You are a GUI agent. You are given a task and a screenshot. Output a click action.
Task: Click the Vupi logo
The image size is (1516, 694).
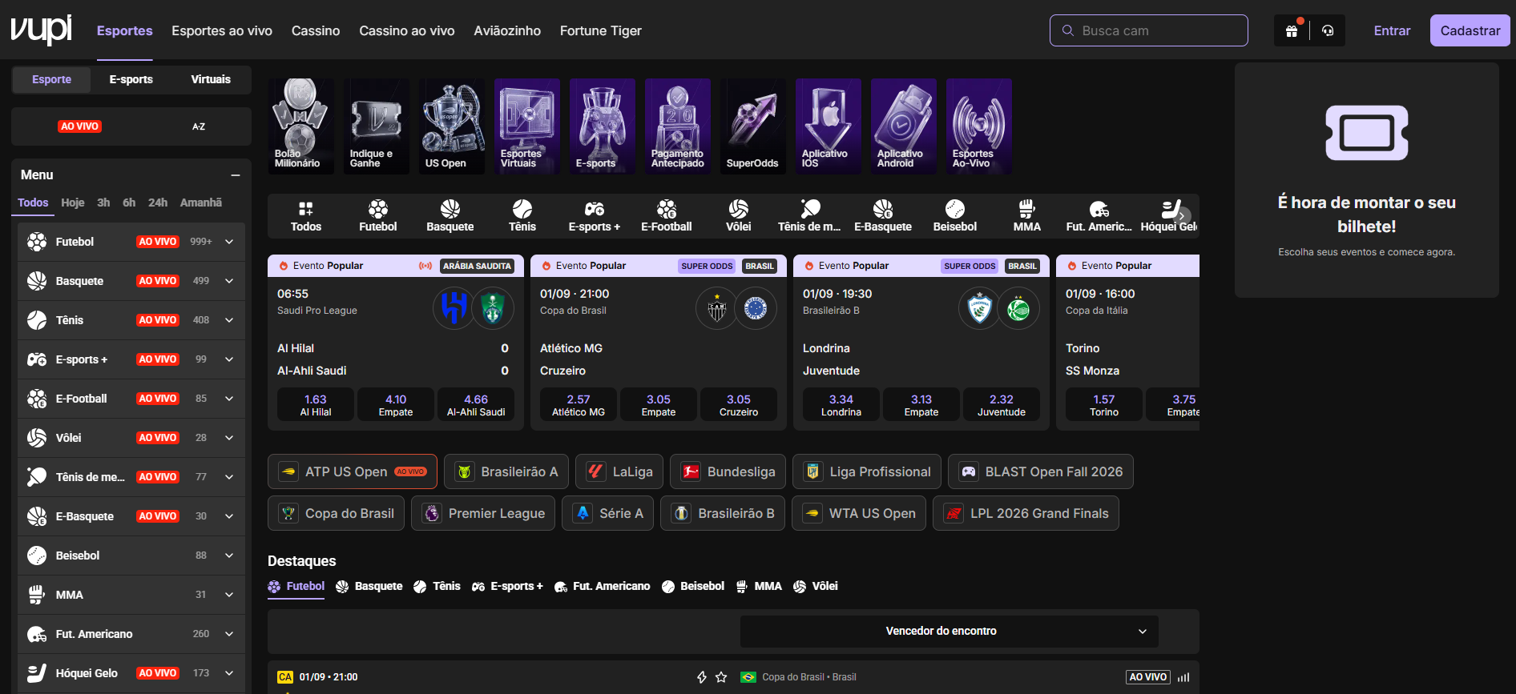click(42, 30)
